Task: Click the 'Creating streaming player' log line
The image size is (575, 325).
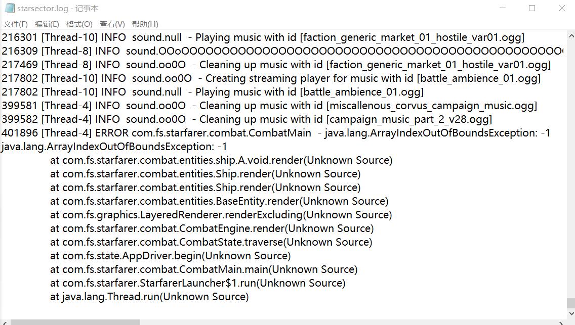Action: point(271,78)
